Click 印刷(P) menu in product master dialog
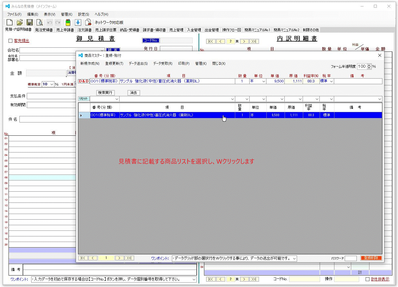This screenshot has height=287, width=398. [x=184, y=64]
